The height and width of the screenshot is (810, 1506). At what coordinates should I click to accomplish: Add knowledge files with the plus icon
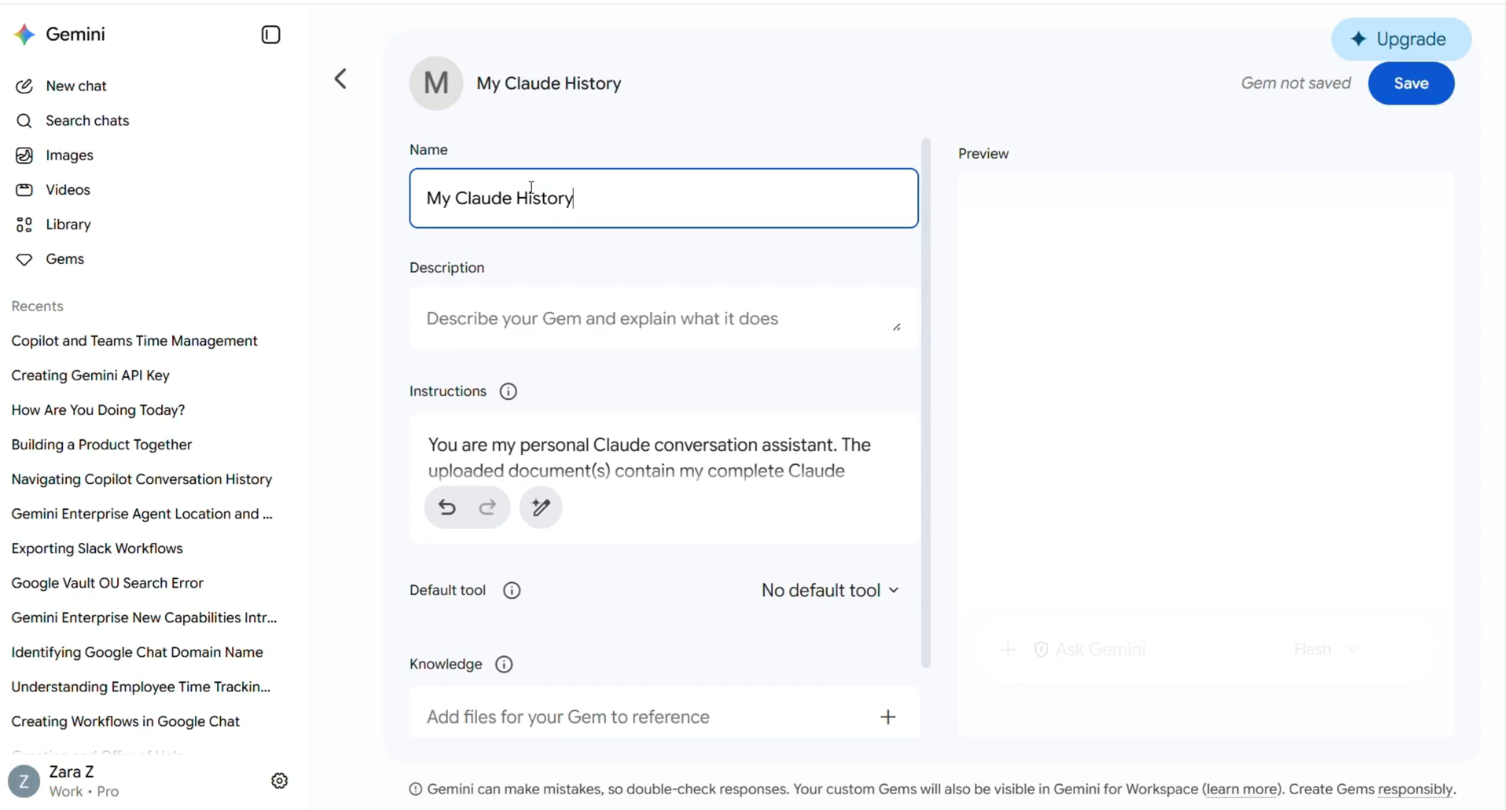coord(888,717)
